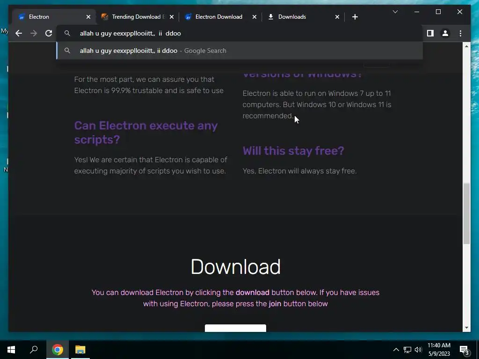Open the taskbar clock and date
Image resolution: width=479 pixels, height=359 pixels.
(x=439, y=350)
